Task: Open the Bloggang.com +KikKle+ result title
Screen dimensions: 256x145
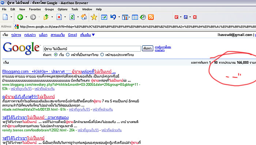Action: pyautogui.click(x=59, y=72)
